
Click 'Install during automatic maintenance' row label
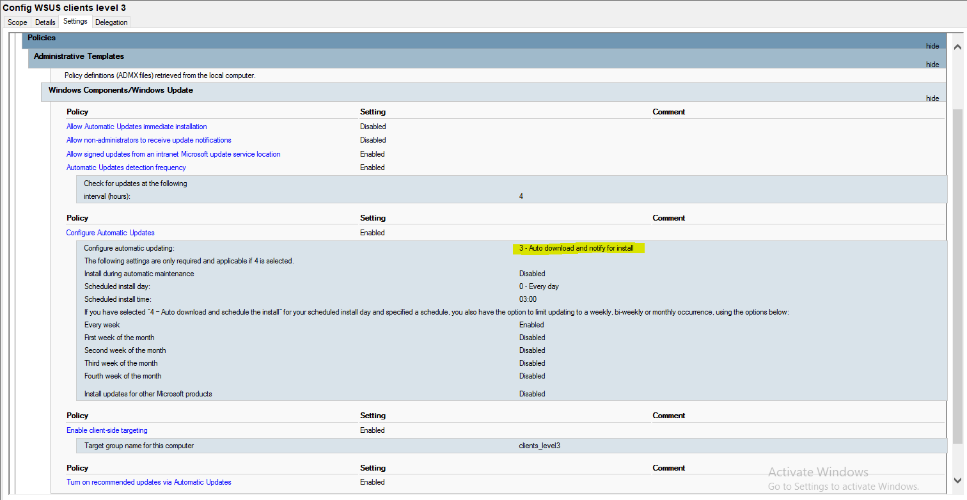click(139, 274)
